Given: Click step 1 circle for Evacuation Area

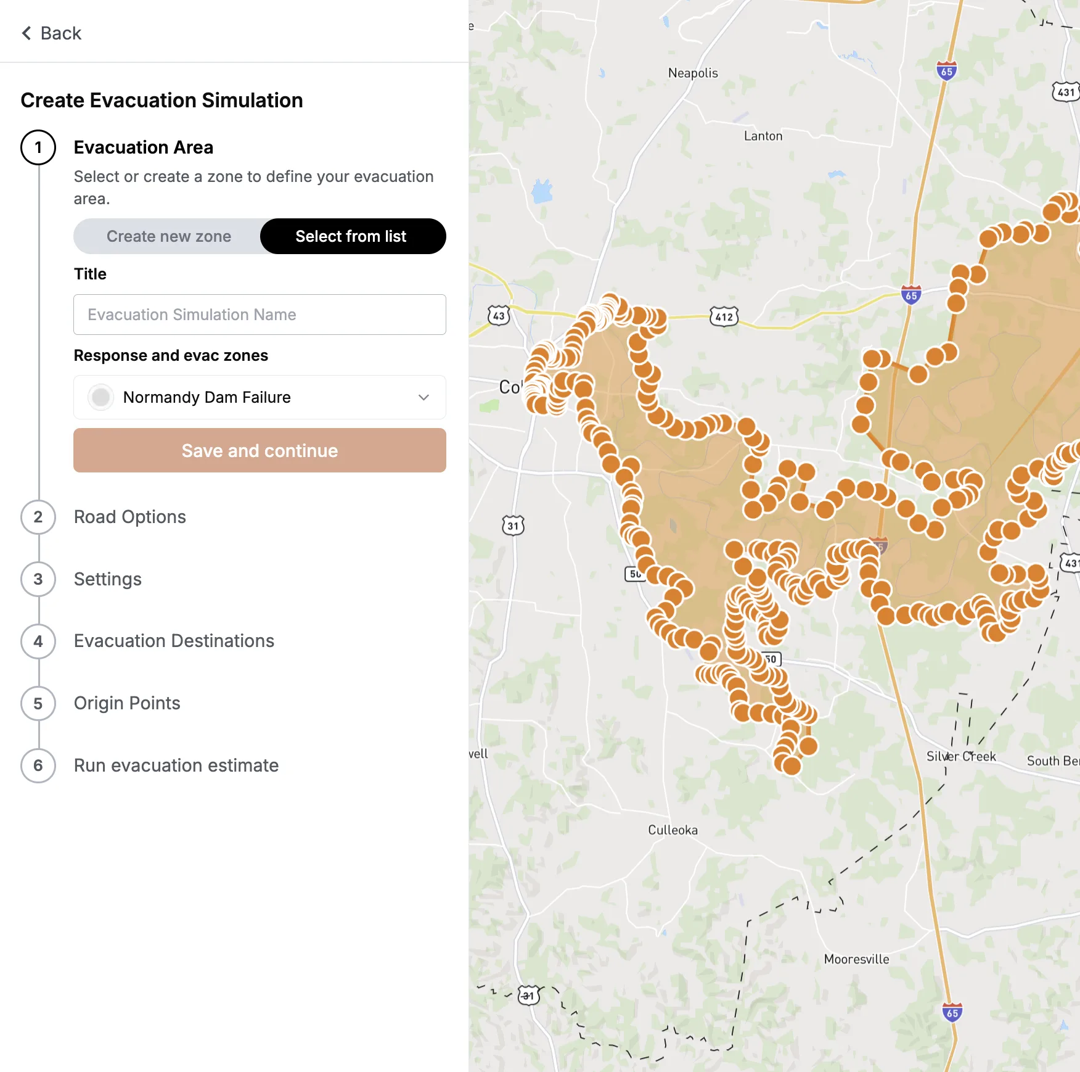Looking at the screenshot, I should point(38,147).
